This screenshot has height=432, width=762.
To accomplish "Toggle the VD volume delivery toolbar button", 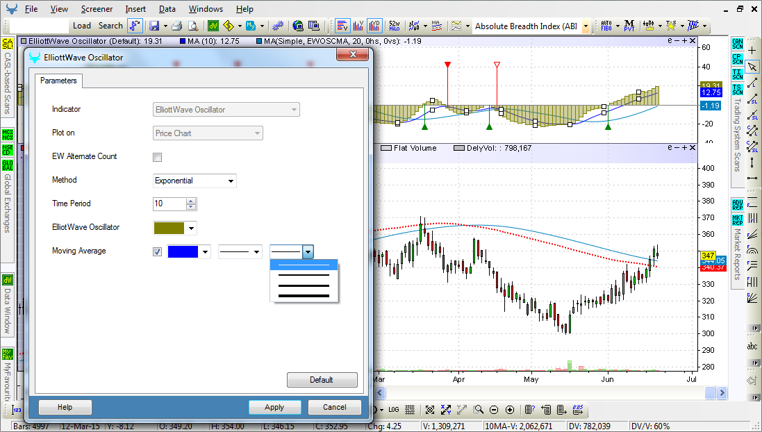I will (x=375, y=26).
